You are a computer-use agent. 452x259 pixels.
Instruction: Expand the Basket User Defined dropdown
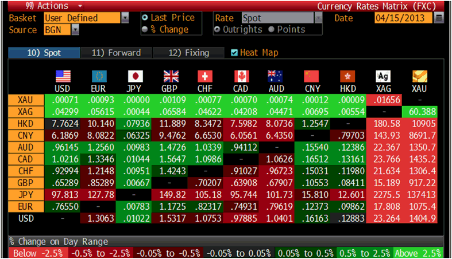click(125, 18)
